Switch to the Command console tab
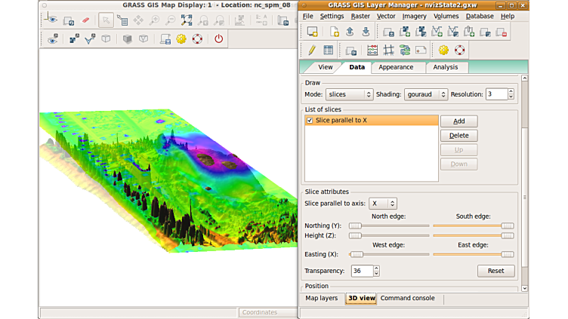This screenshot has width=568, height=319. pos(407,298)
